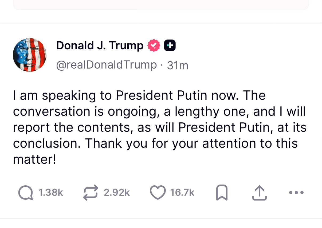
Task: Click the verified badge next to Donald J. Trump
Action: (x=154, y=45)
